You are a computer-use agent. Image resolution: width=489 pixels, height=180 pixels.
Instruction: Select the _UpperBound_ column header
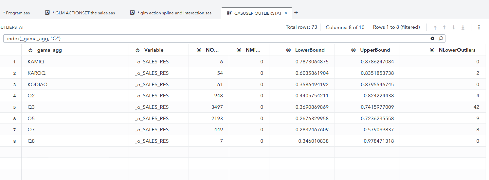point(375,50)
